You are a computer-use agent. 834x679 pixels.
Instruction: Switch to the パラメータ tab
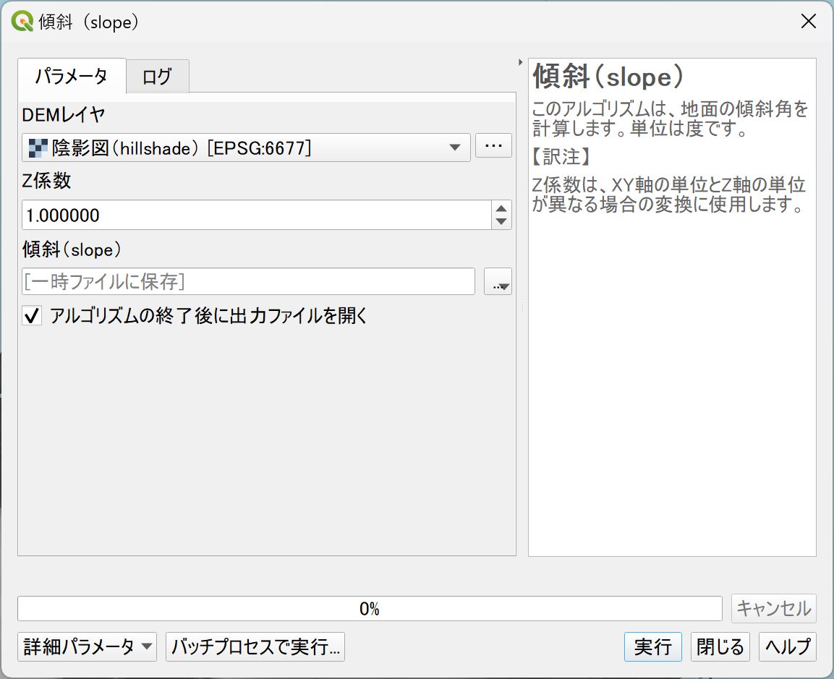pos(72,76)
